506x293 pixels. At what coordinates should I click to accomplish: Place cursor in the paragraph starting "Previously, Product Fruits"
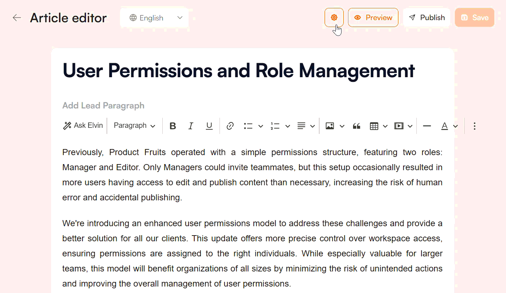pos(252,175)
